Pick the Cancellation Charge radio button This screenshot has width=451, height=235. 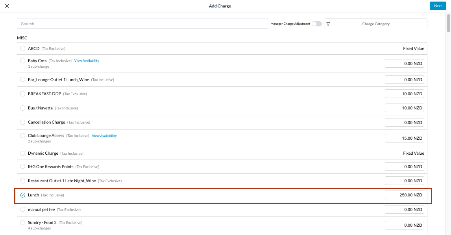pos(22,122)
